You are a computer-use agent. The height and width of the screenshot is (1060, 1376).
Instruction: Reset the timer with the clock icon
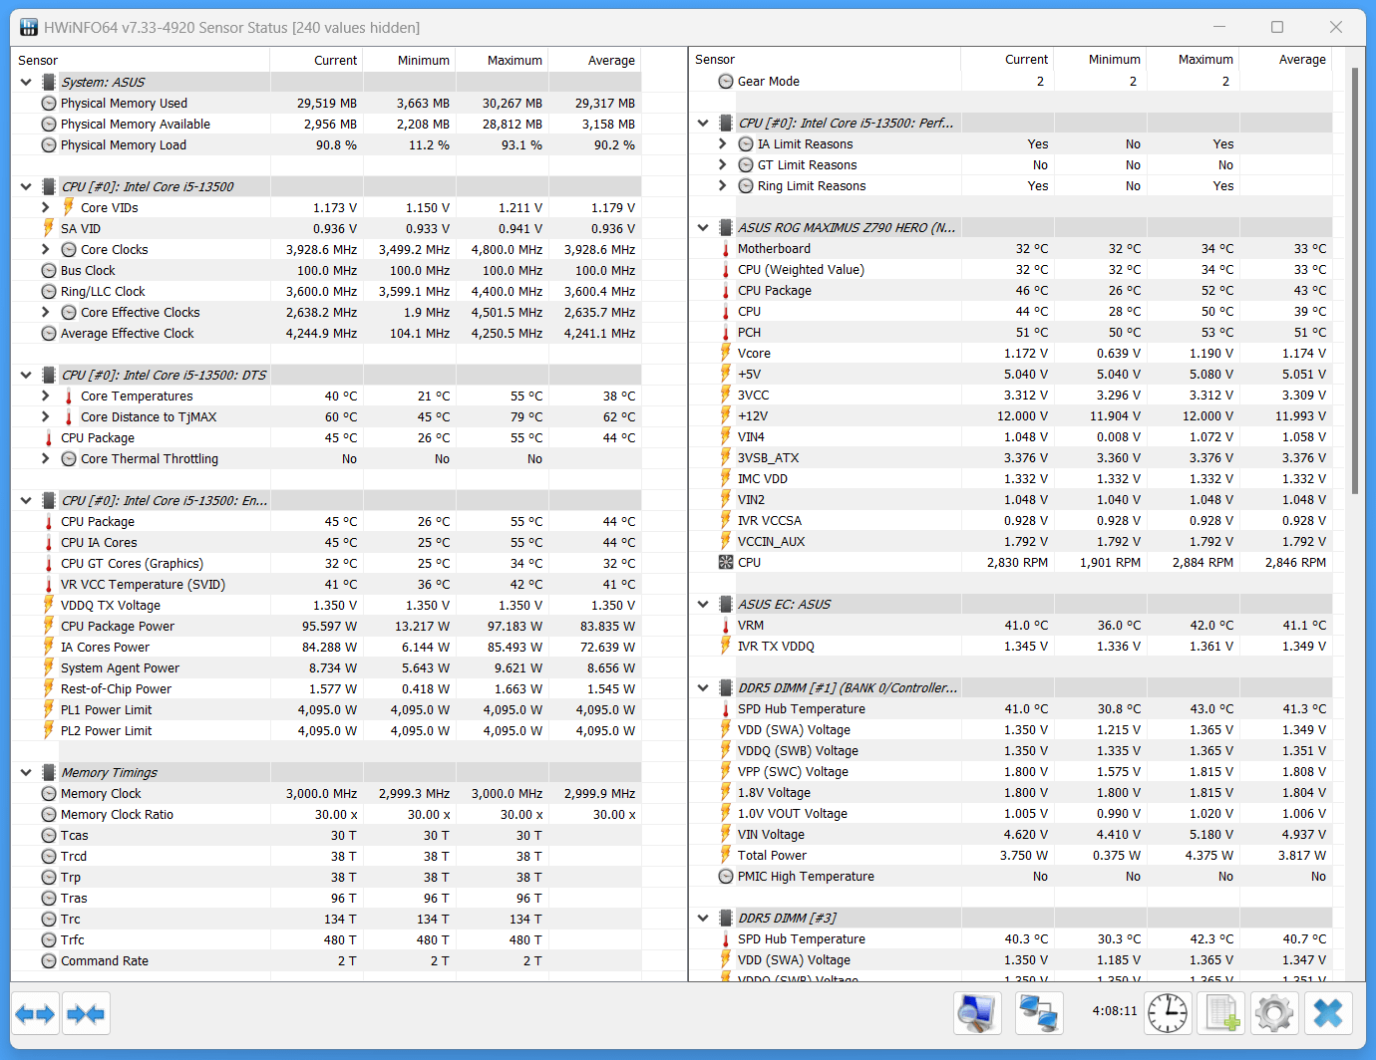point(1168,1014)
